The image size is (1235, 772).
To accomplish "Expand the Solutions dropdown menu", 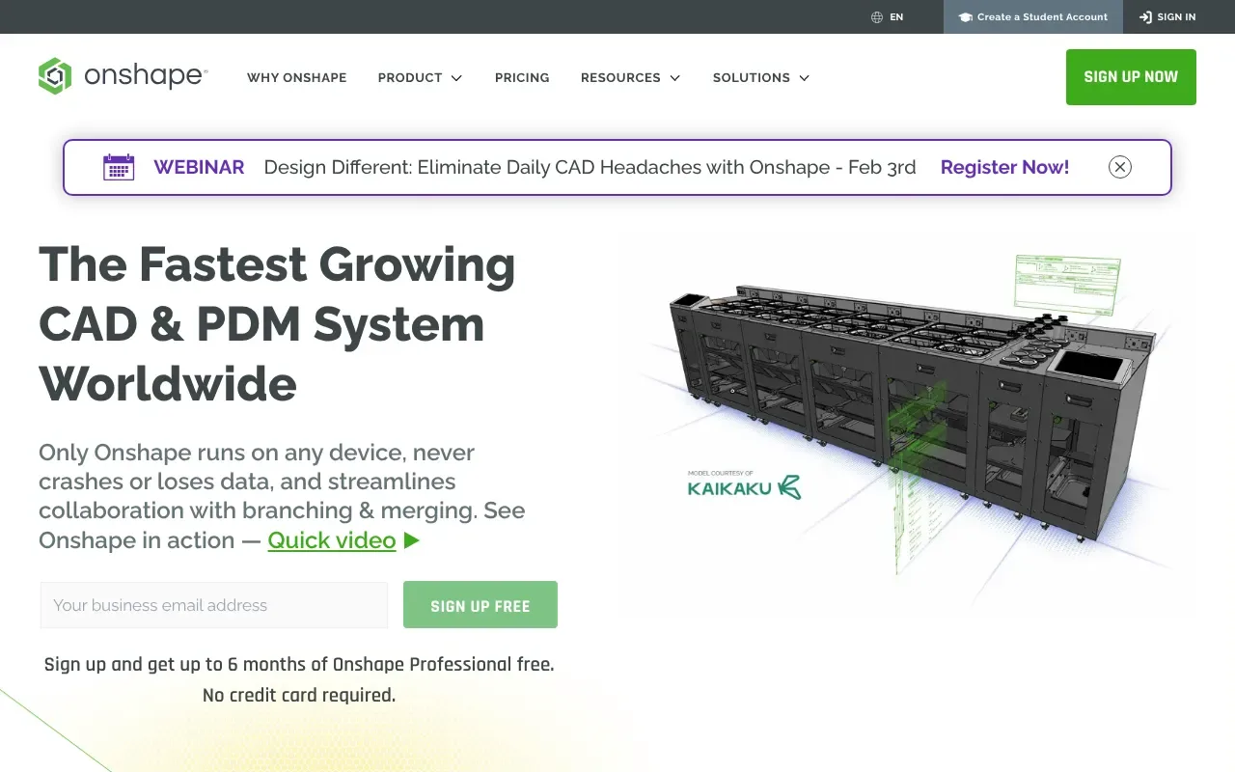I will [760, 77].
